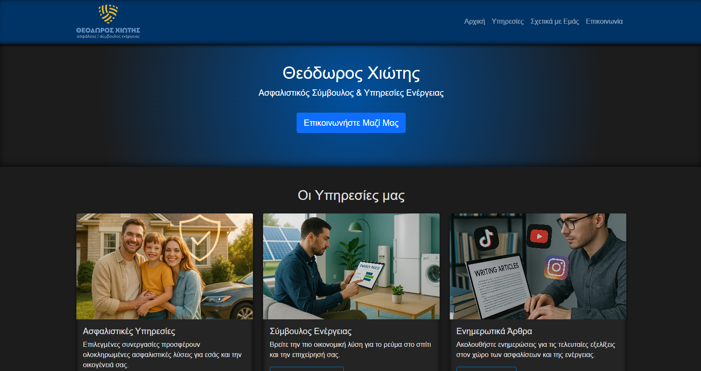The width and height of the screenshot is (701, 371).
Task: Click the Ακολουθήστε ενημερώσεις description text
Action: coord(536,350)
